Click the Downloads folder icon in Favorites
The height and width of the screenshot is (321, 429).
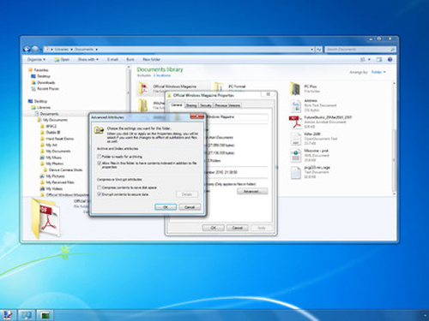(33, 82)
